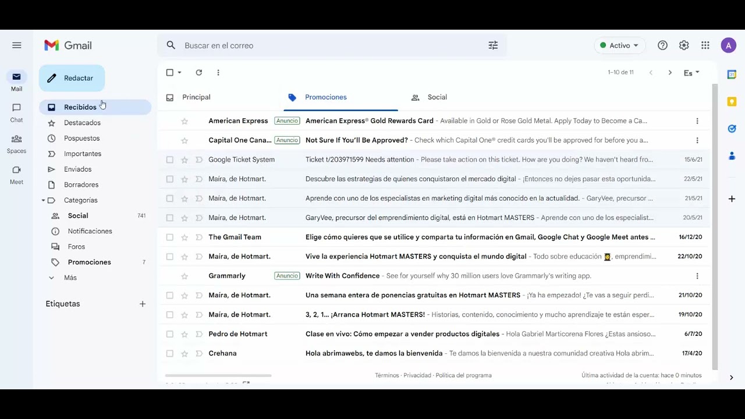Tick the Pedro de Hotmart email checkbox
This screenshot has height=419, width=745.
click(x=170, y=334)
